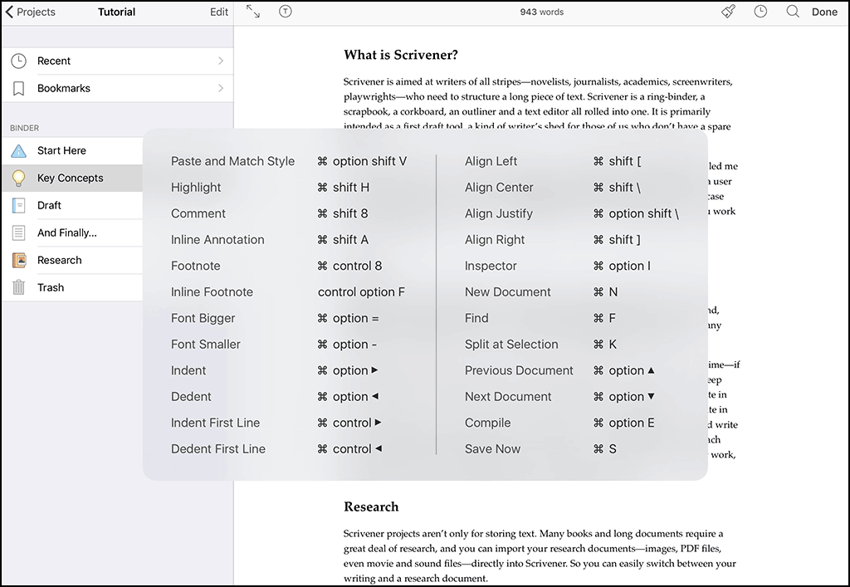Click 'Align Left' shortcut label
This screenshot has width=850, height=587.
pyautogui.click(x=491, y=161)
